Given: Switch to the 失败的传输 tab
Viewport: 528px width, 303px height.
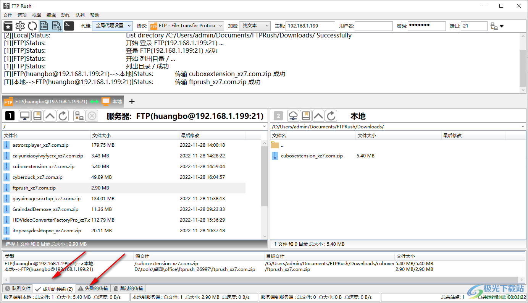Looking at the screenshot, I should click(x=93, y=288).
